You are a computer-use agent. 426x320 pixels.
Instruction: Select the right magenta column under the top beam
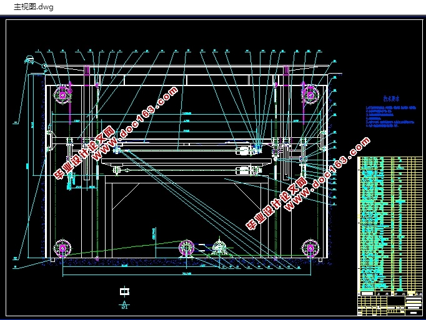(286, 71)
